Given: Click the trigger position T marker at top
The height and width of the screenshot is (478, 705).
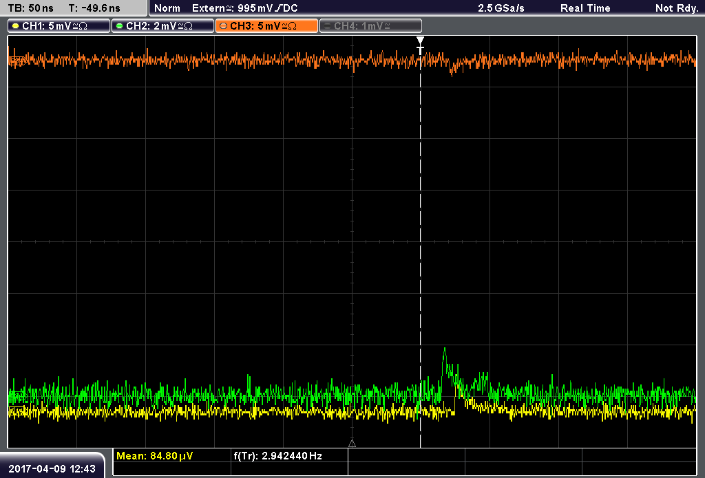Looking at the screenshot, I should click(x=420, y=45).
